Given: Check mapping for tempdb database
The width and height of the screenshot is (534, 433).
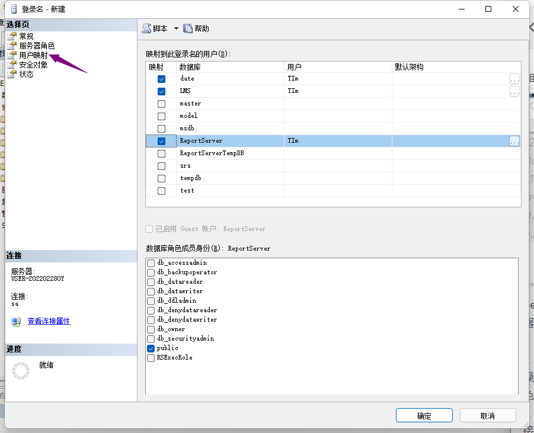Looking at the screenshot, I should point(161,178).
